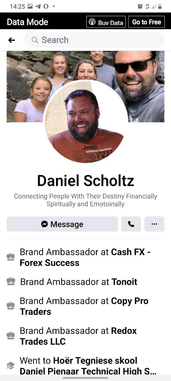Image resolution: width=171 pixels, height=381 pixels.
Task: Tap the phone call icon button
Action: 131,224
